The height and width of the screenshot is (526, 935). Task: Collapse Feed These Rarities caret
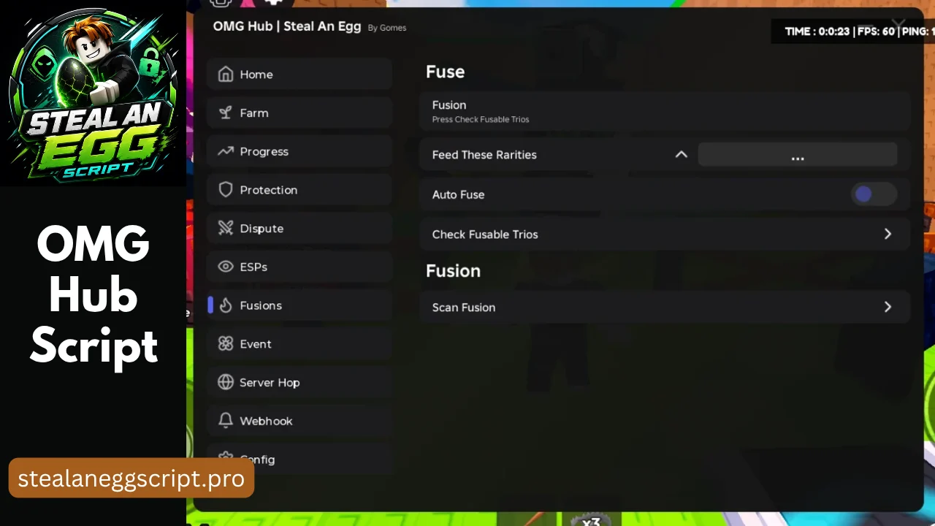(681, 154)
